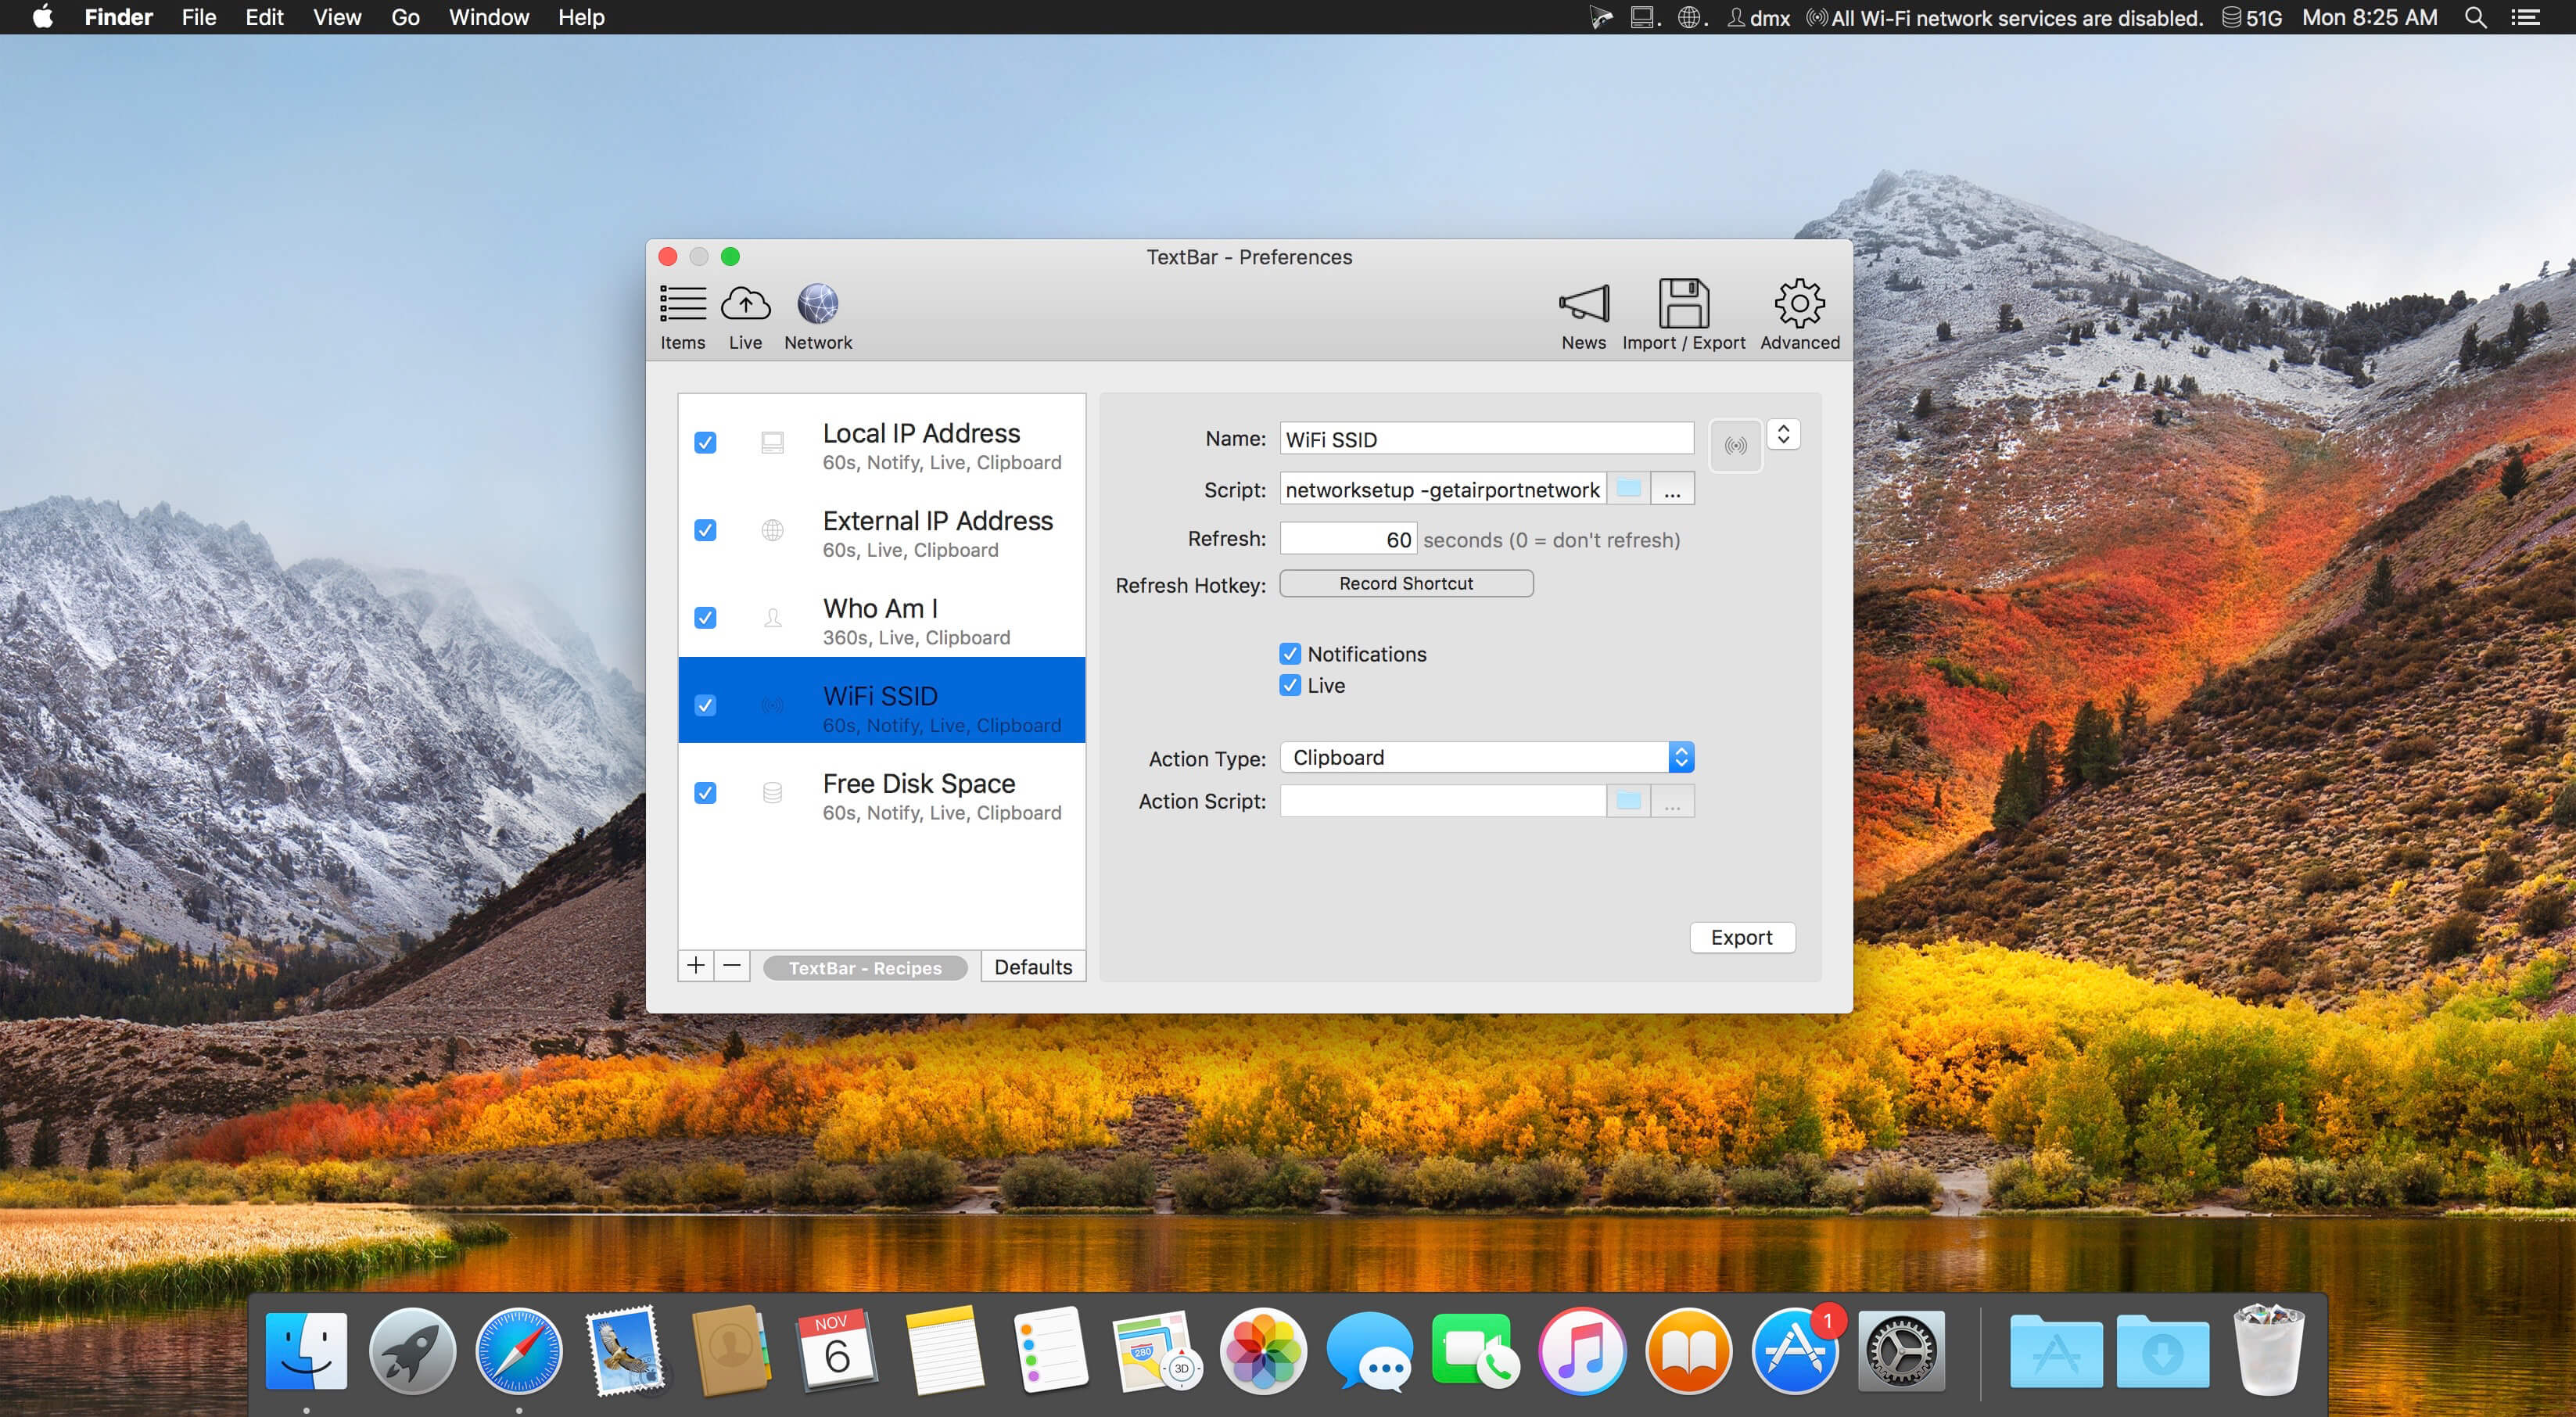
Task: Click the Export button
Action: tap(1741, 937)
